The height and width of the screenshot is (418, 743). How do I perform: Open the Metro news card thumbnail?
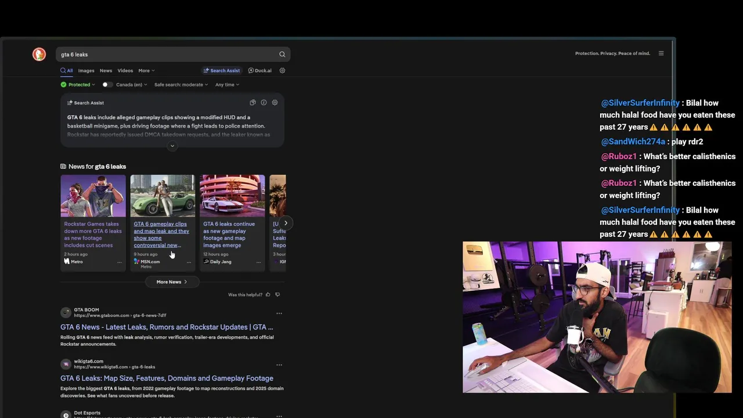[93, 196]
